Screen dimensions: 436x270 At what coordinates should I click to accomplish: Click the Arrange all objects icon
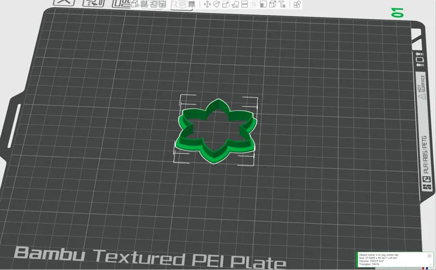(162, 4)
